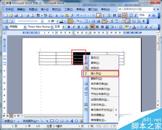Open line weight ½ 磅 dropdown
Viewport: 162px width, 130px height.
(57, 21)
